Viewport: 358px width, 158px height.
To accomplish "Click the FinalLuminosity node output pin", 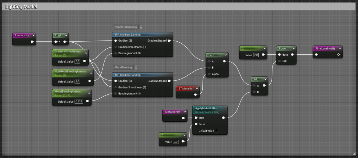I will tap(339, 55).
